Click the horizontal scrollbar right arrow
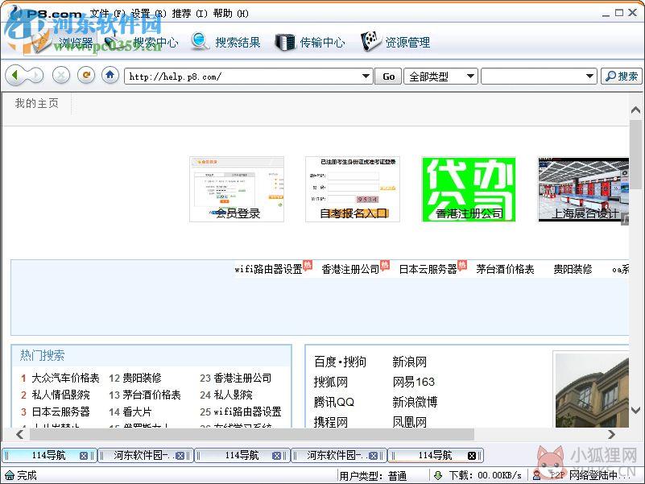The image size is (645, 484). click(x=612, y=434)
